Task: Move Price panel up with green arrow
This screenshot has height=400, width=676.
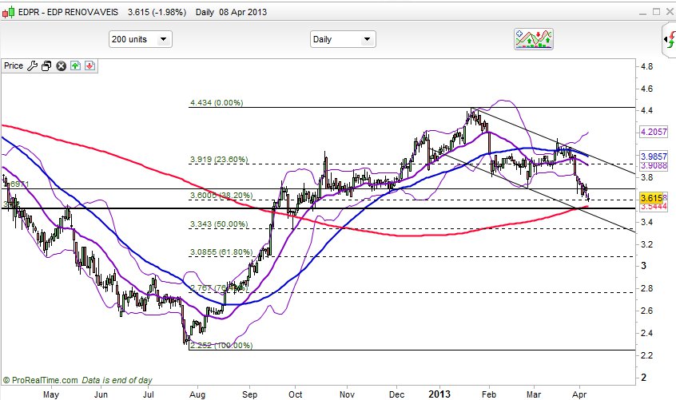Action: pyautogui.click(x=75, y=66)
